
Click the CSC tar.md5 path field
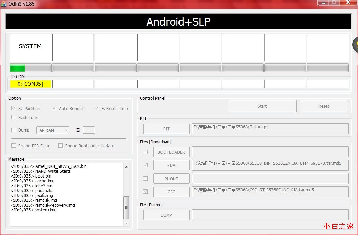pos(270,192)
